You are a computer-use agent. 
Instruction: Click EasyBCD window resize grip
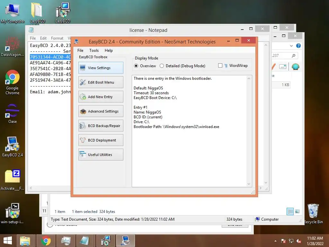coord(253,192)
